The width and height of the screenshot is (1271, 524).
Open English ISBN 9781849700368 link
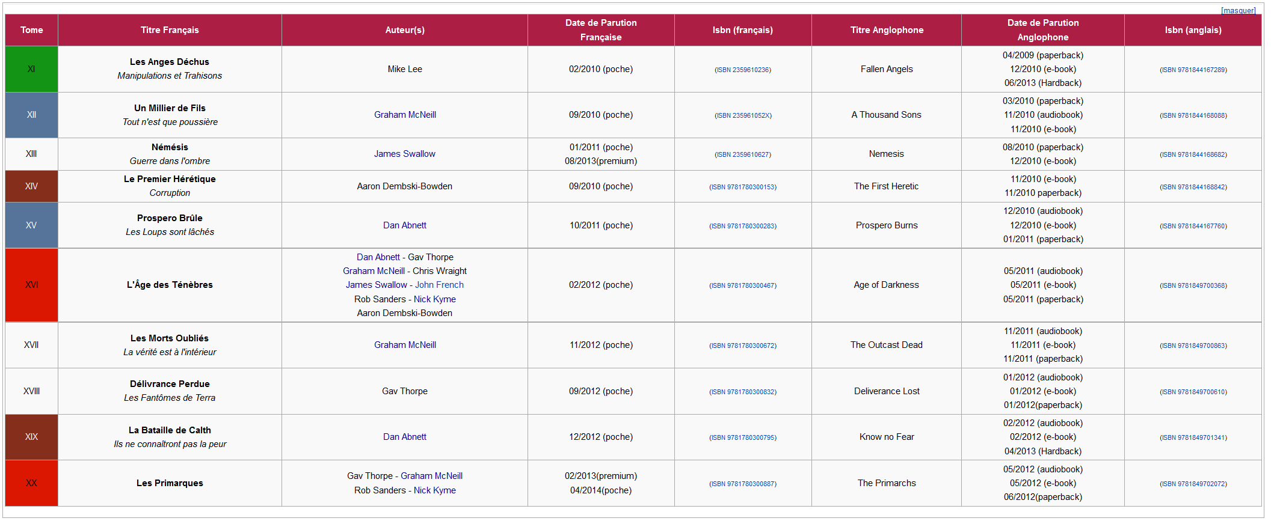[1193, 285]
